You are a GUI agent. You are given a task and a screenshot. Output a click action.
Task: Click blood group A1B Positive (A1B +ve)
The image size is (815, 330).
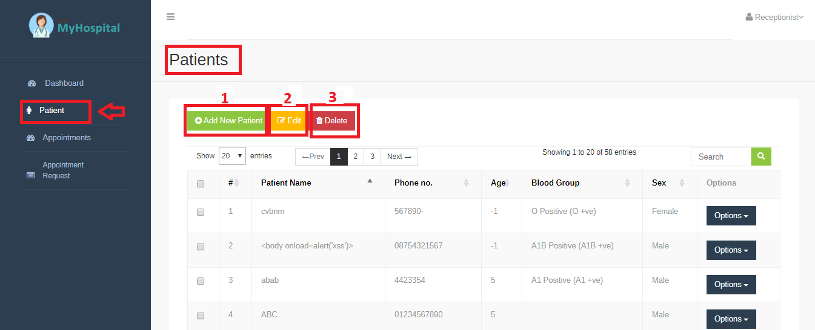pyautogui.click(x=573, y=245)
